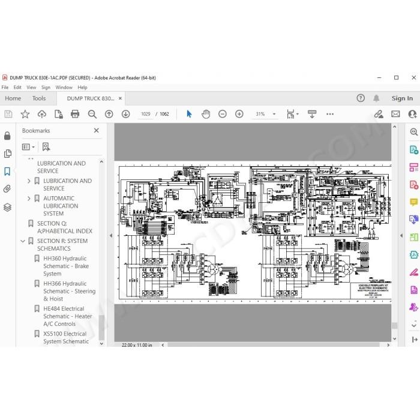Open notifications bell
420x420 pixels.
(x=376, y=98)
